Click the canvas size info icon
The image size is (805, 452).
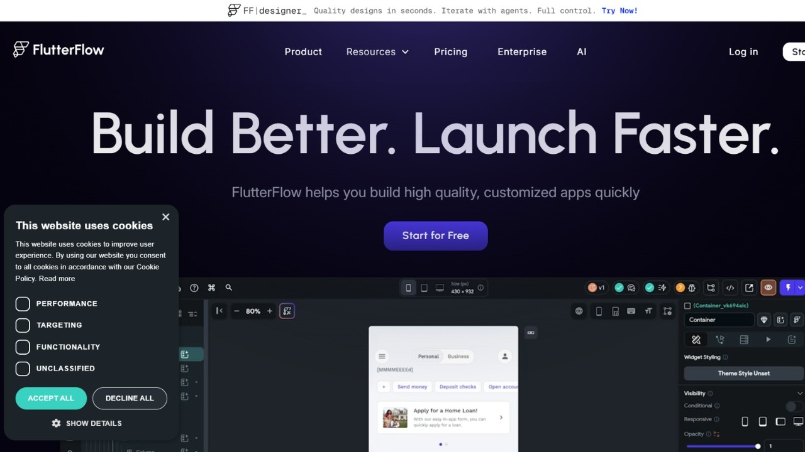(480, 288)
